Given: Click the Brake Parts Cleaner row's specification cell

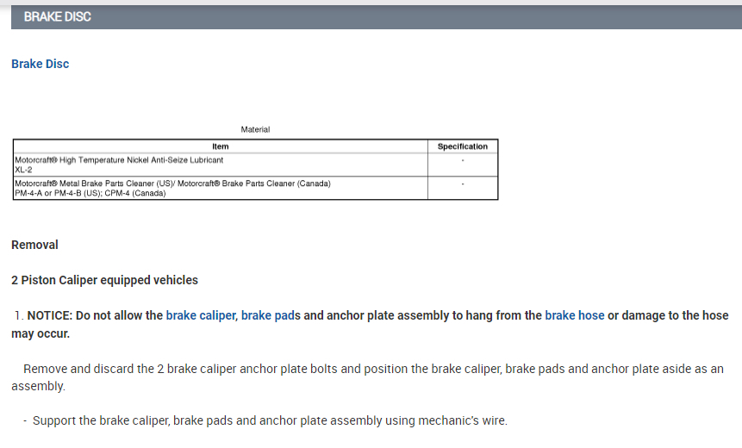Looking at the screenshot, I should tap(463, 184).
